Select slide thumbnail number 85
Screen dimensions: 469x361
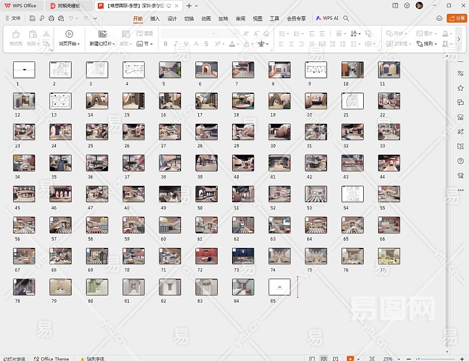(x=280, y=286)
